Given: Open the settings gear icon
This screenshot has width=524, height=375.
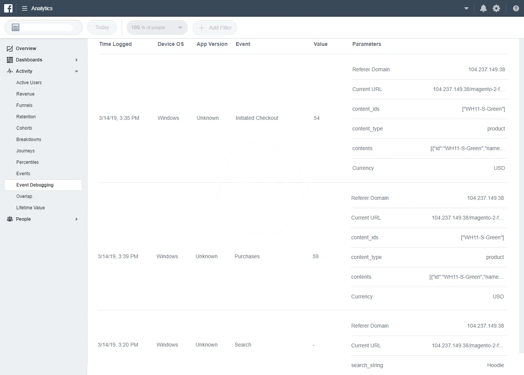Looking at the screenshot, I should (496, 8).
